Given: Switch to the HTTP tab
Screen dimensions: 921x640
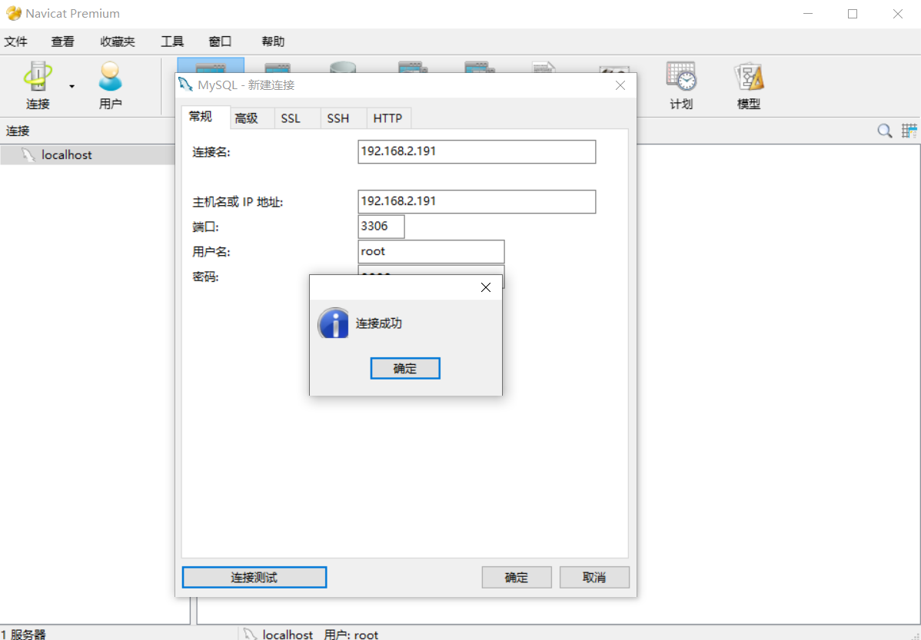Looking at the screenshot, I should point(387,118).
